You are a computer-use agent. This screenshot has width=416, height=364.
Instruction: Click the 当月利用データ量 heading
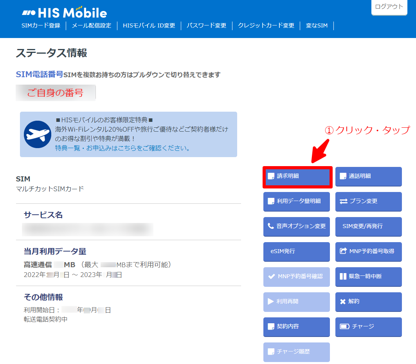(x=55, y=251)
